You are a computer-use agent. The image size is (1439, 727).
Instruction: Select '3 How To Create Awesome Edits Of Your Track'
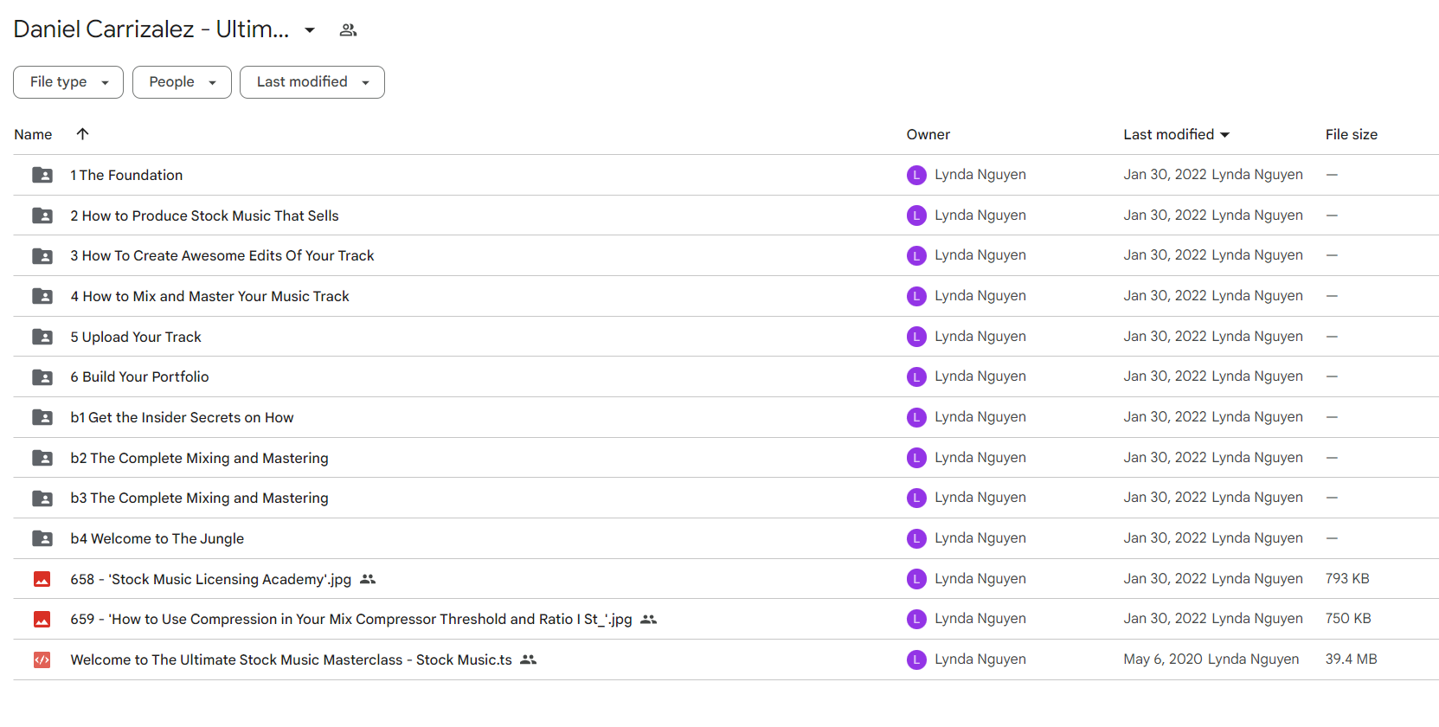222,256
